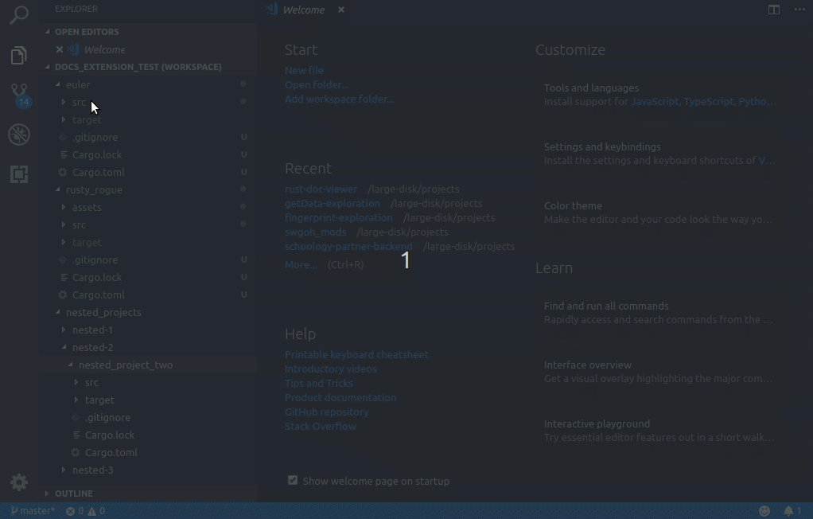813x519 pixels.
Task: Open recent project swgoh_mods
Action: [315, 232]
